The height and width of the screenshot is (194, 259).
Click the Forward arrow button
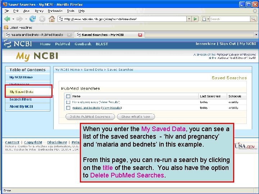pos(20,19)
